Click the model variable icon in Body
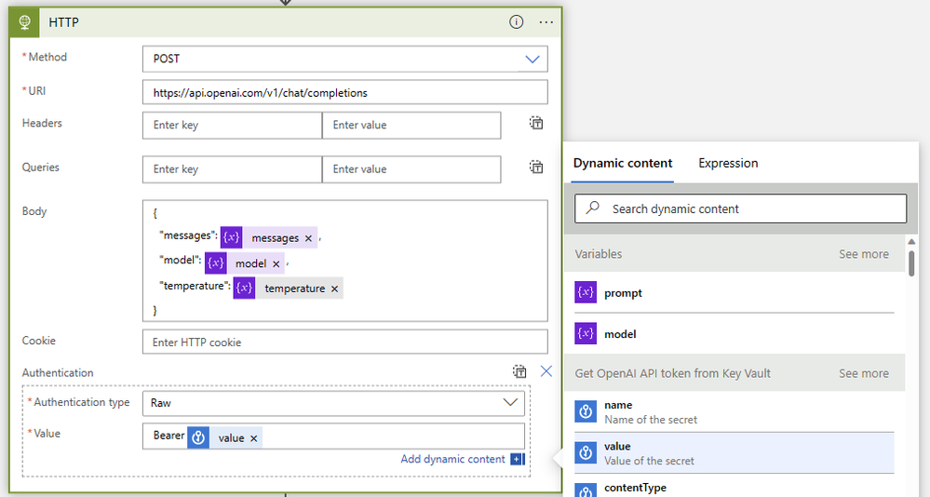 216,263
